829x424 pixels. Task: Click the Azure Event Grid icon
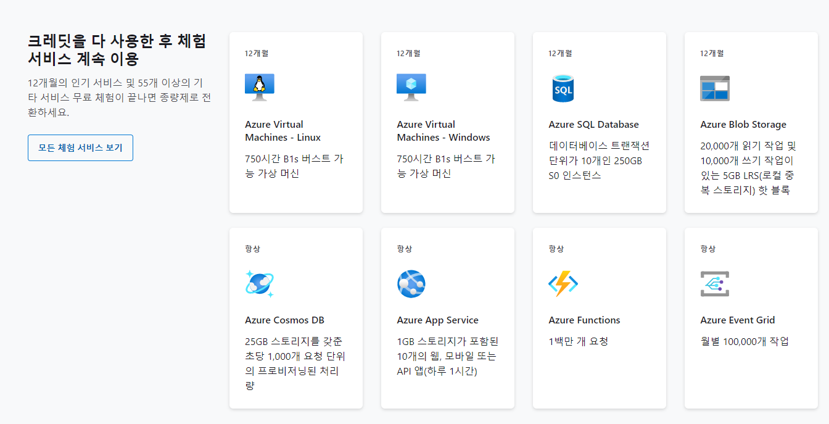pyautogui.click(x=715, y=284)
